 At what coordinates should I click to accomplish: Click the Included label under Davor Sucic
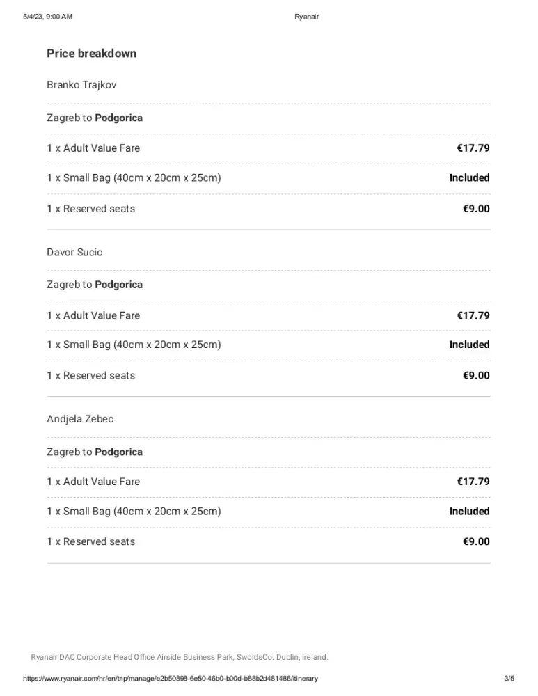(470, 345)
